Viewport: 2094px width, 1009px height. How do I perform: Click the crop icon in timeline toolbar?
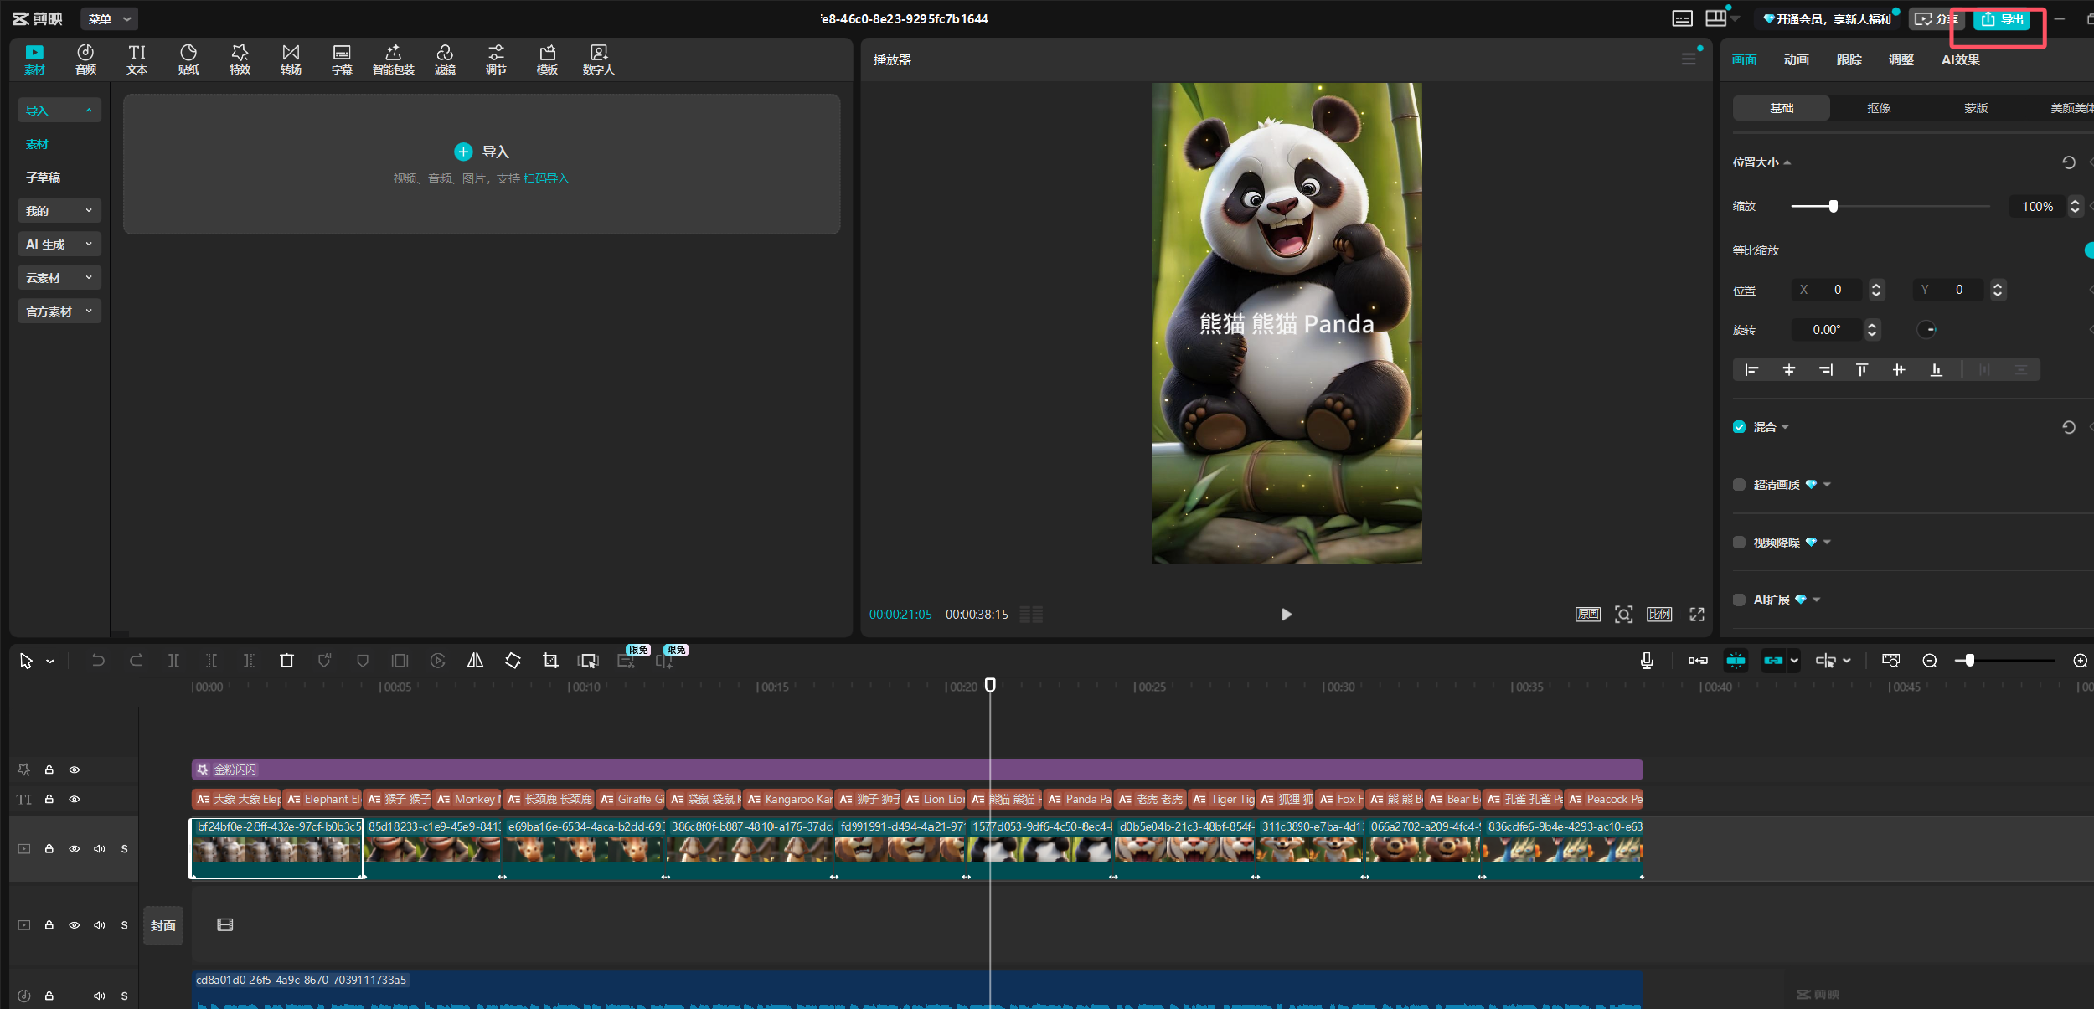pos(550,661)
